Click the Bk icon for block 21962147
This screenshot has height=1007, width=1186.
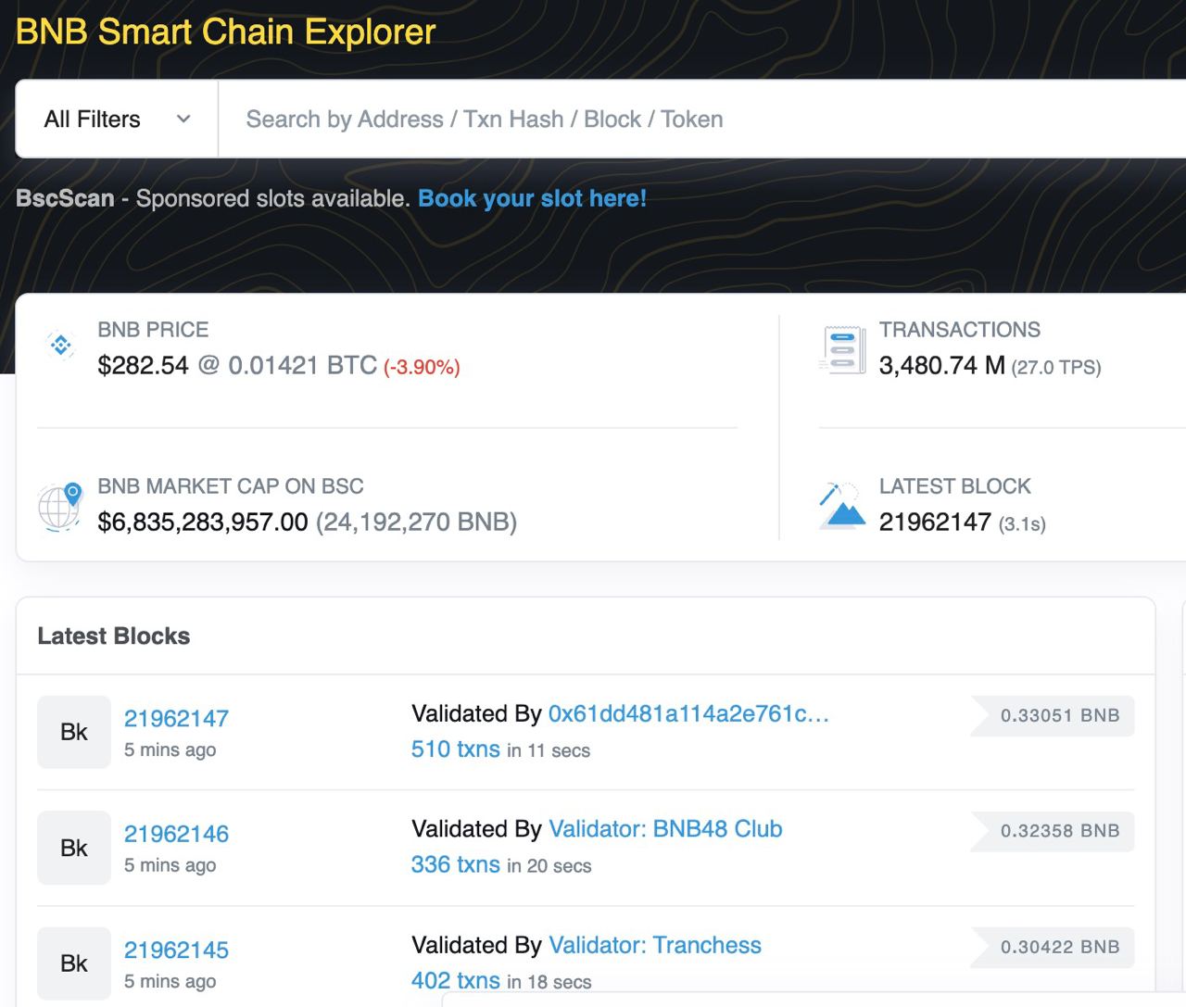click(x=74, y=732)
